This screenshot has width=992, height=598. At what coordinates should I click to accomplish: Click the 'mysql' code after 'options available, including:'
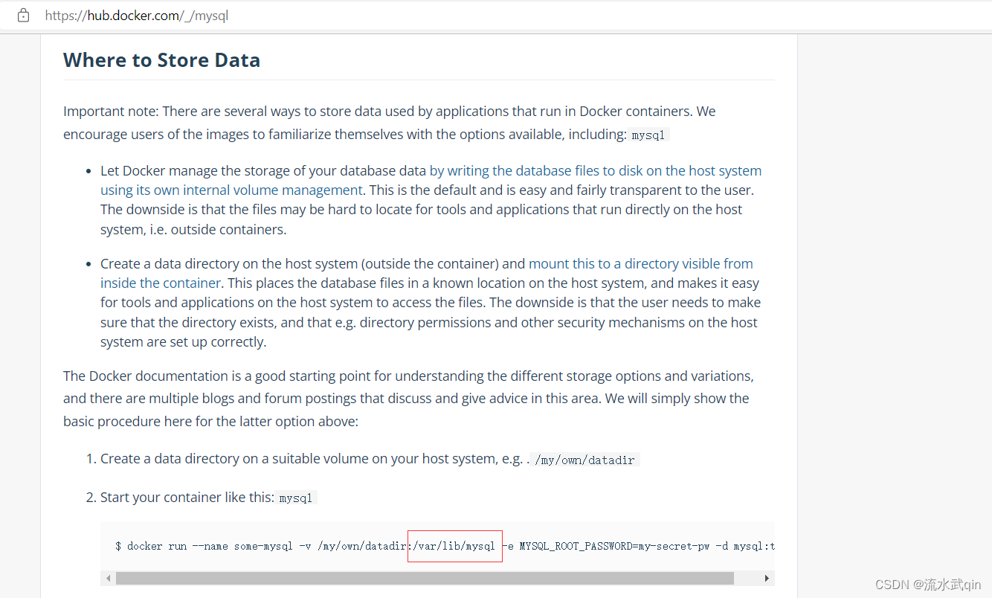649,135
